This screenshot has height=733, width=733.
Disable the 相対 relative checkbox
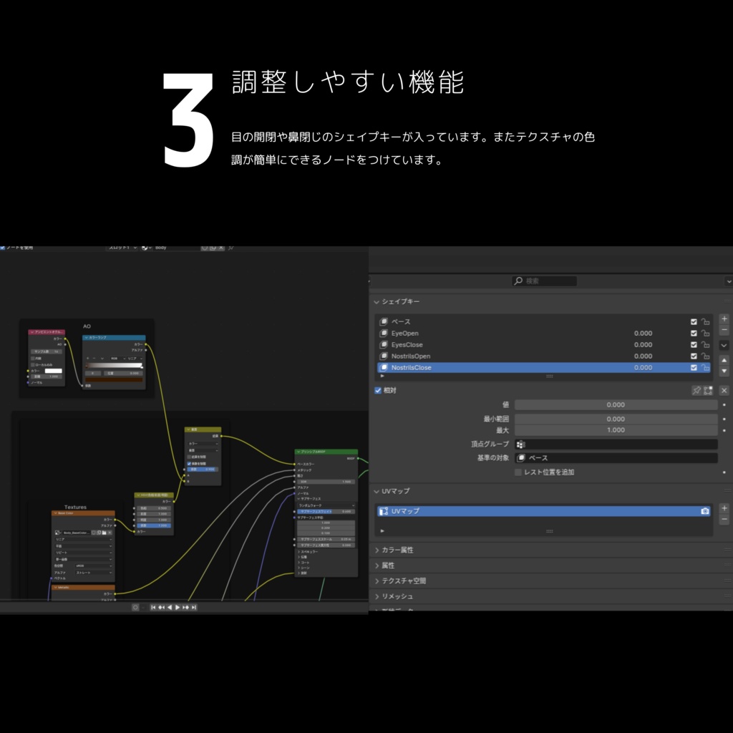tap(377, 390)
